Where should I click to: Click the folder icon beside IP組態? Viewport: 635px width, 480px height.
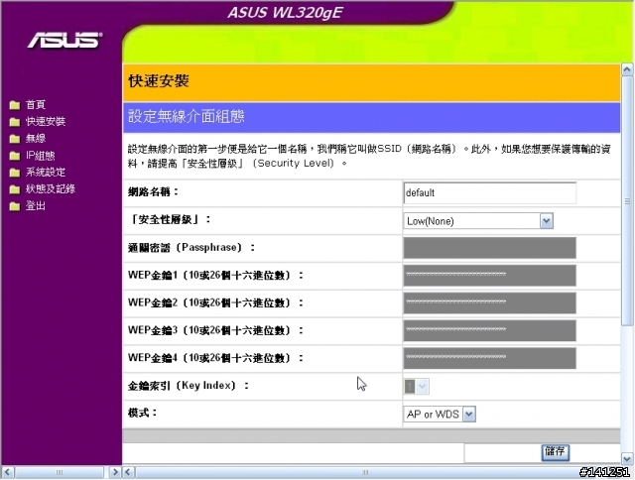[15, 156]
